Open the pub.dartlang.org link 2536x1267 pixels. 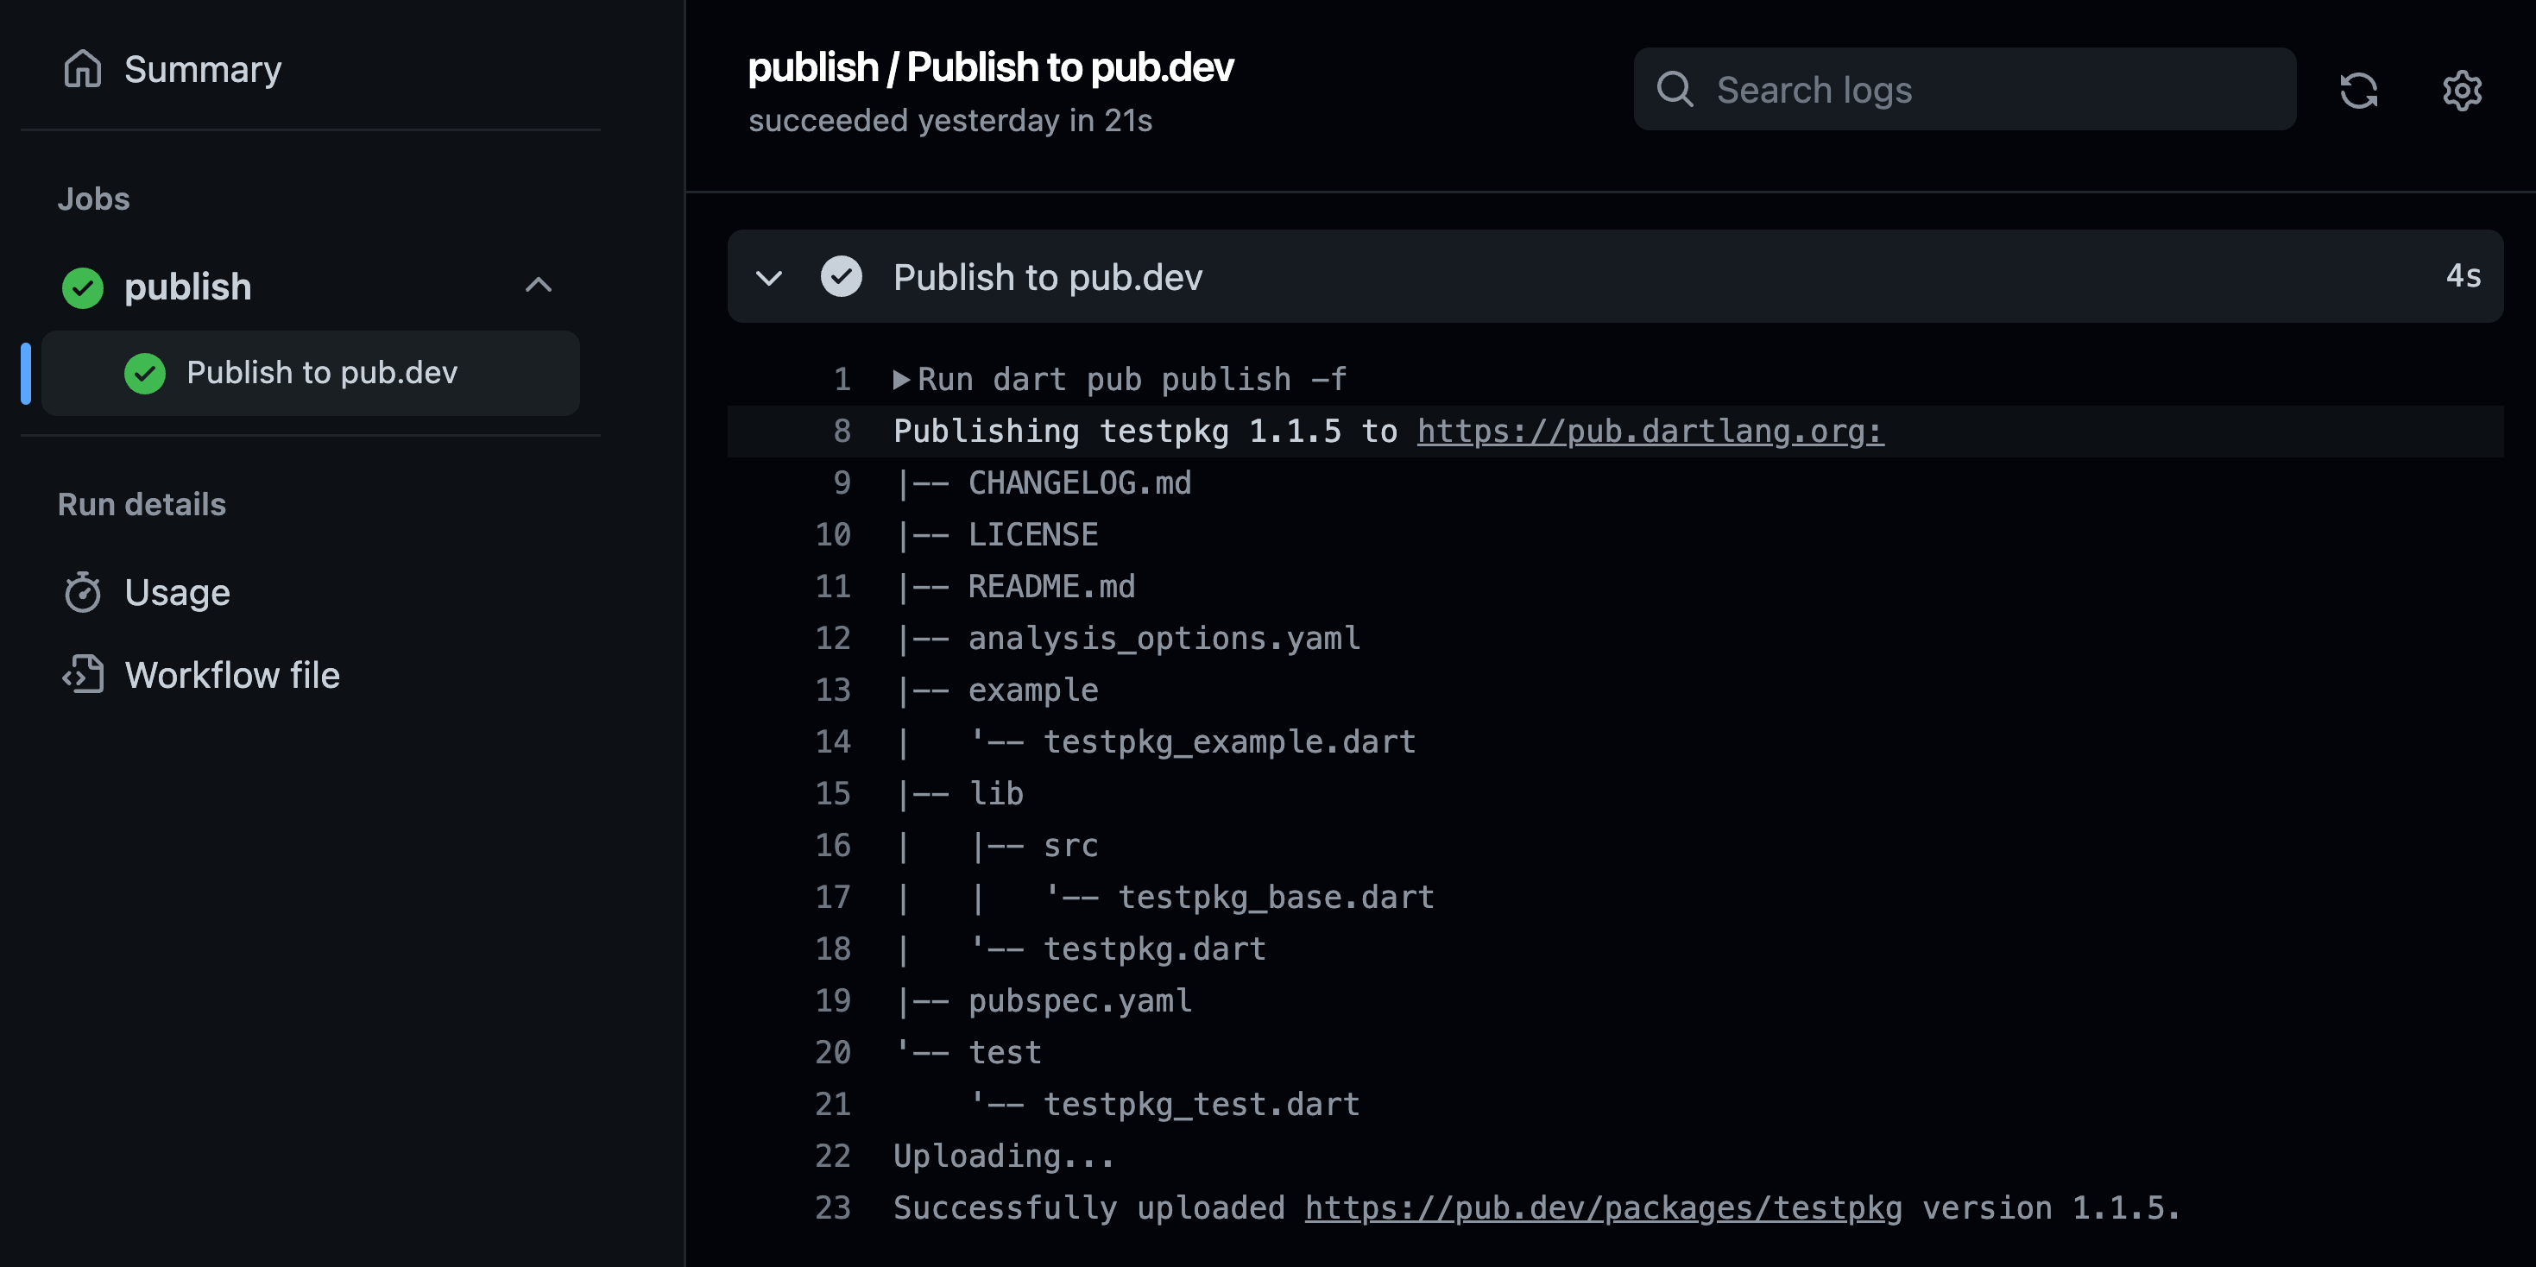click(1650, 432)
